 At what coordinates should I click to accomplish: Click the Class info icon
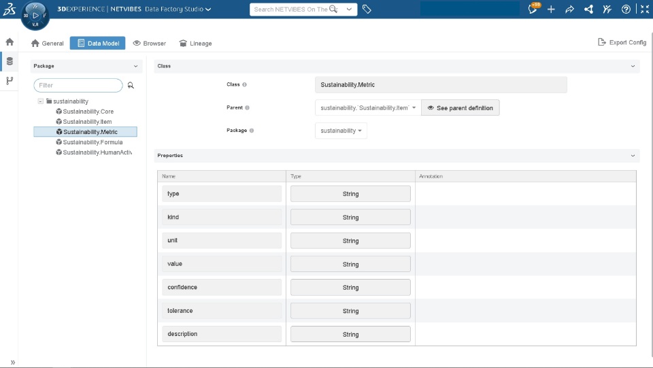pyautogui.click(x=244, y=84)
